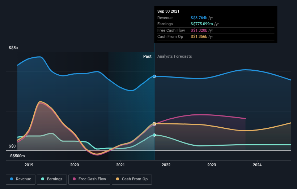Click the 2021 x-axis label
297x189 pixels.
120,165
